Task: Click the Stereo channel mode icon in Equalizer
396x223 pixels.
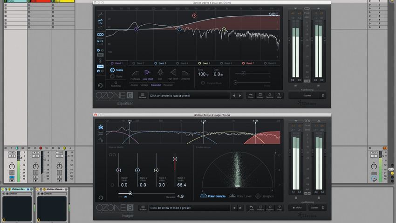Action: (100, 35)
